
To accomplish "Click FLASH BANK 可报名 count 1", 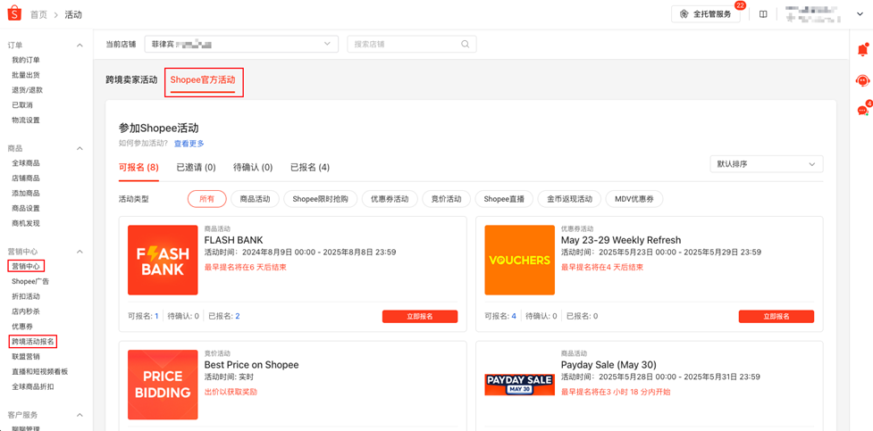I will 156,317.
